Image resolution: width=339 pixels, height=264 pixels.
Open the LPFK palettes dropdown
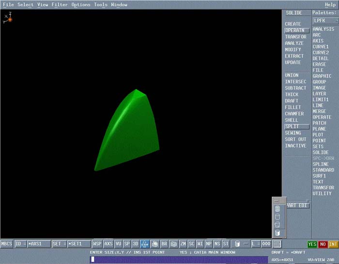(325, 21)
